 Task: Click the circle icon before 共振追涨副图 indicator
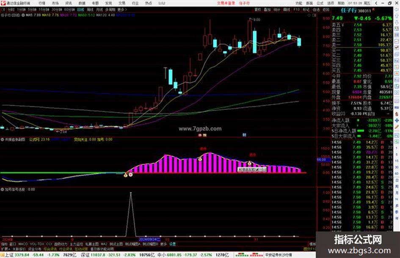point(2,139)
